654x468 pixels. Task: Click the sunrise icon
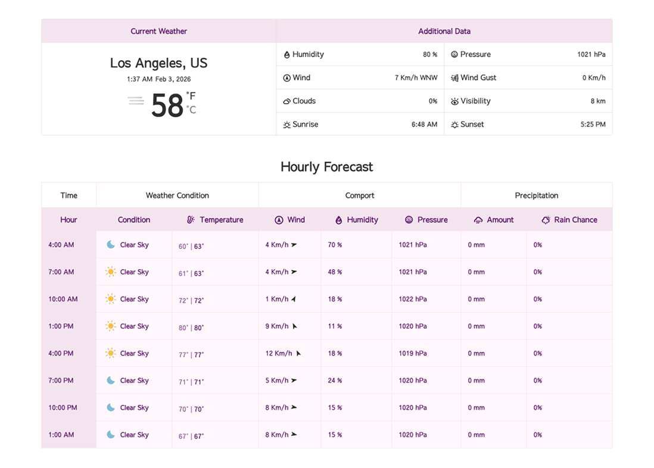tap(286, 125)
